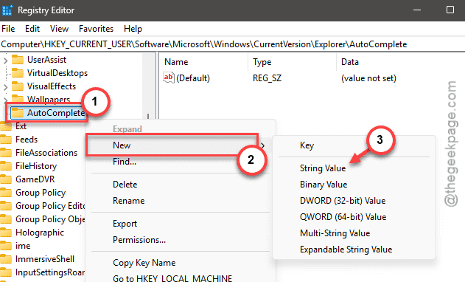Click the UserAssist folder icon
This screenshot has width=465, height=282.
pos(18,60)
